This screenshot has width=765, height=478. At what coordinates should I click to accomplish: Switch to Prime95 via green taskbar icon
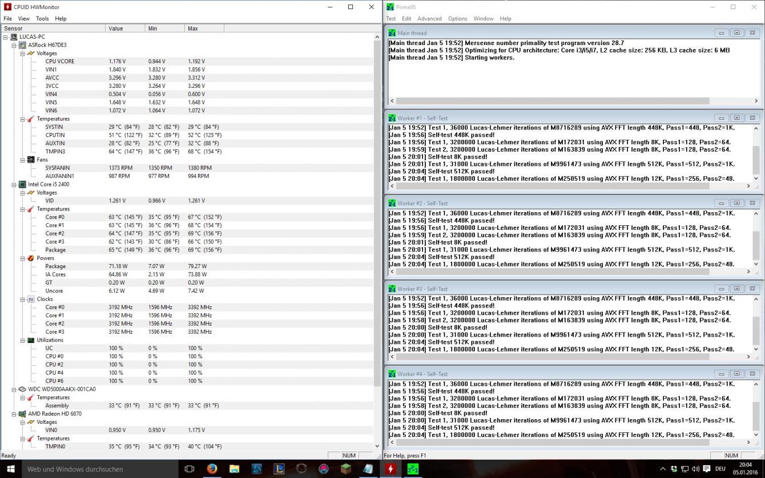coord(413,469)
